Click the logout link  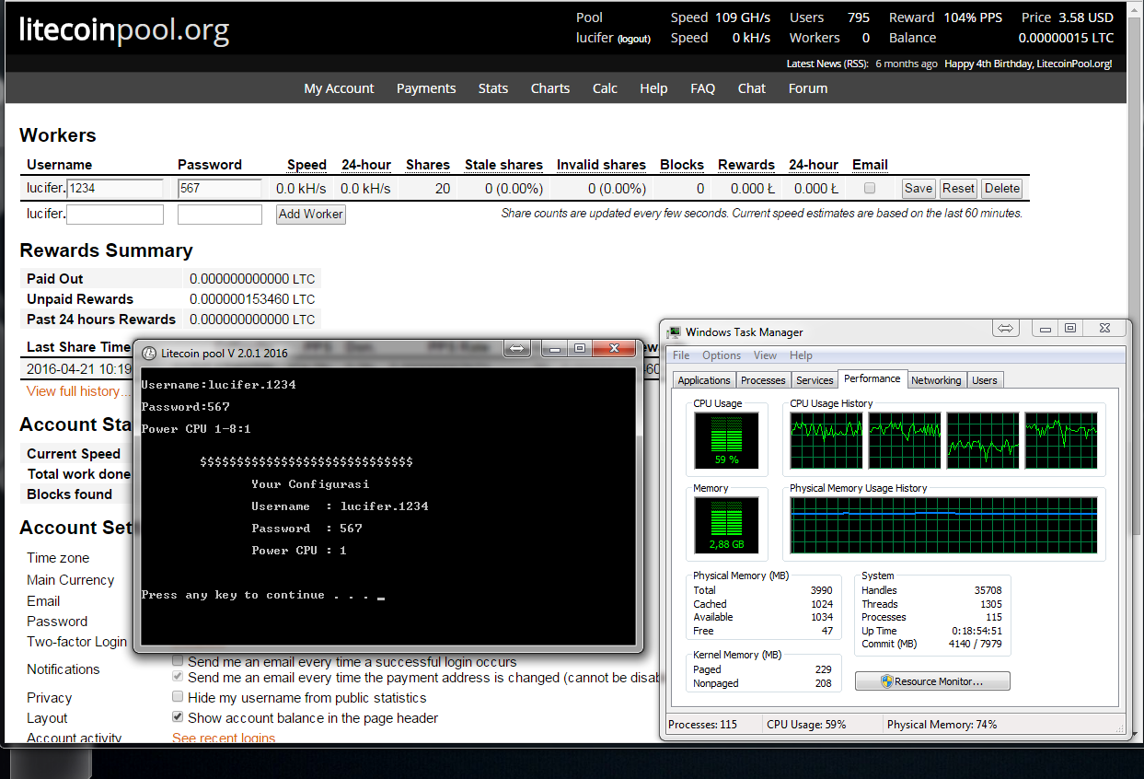click(x=634, y=39)
